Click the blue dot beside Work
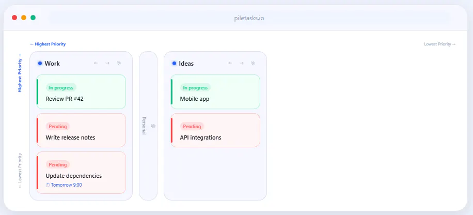 [x=40, y=64]
